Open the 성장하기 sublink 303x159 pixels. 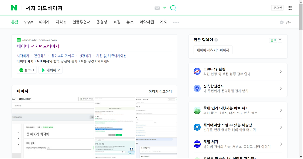pos(85,56)
